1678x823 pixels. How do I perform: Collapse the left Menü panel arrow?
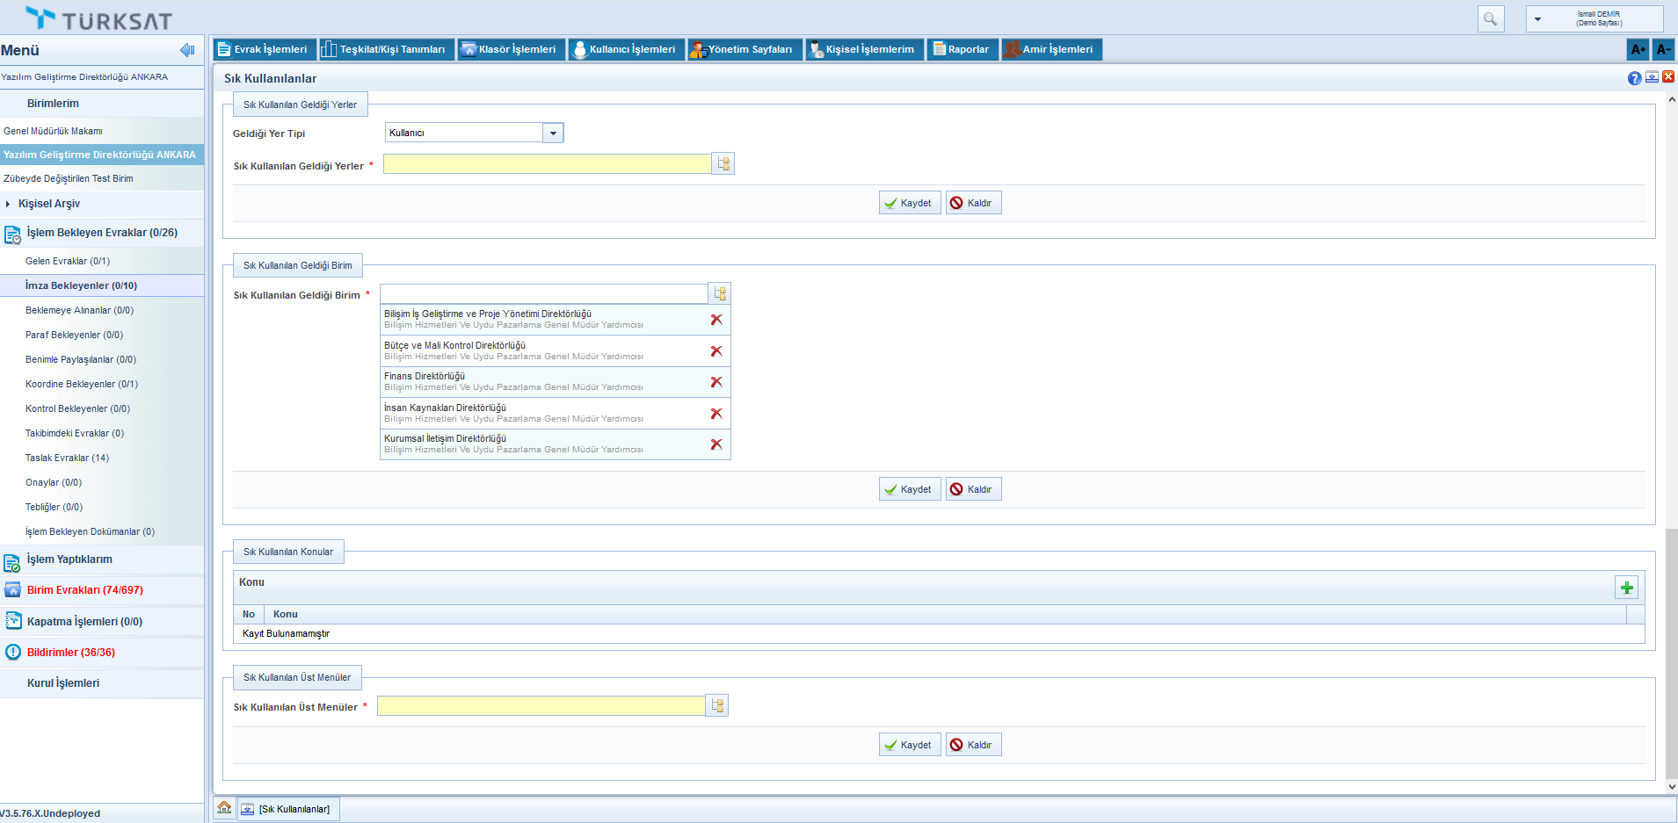[187, 50]
